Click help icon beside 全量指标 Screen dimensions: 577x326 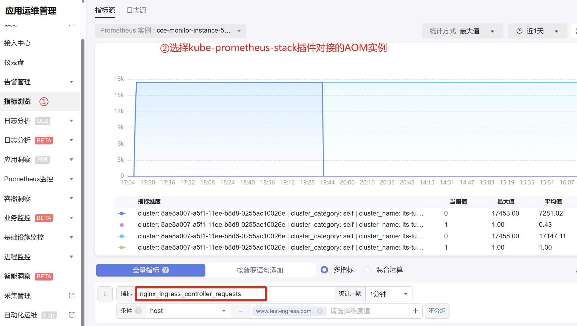166,270
